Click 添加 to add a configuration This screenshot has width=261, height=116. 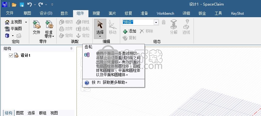(x=129, y=31)
